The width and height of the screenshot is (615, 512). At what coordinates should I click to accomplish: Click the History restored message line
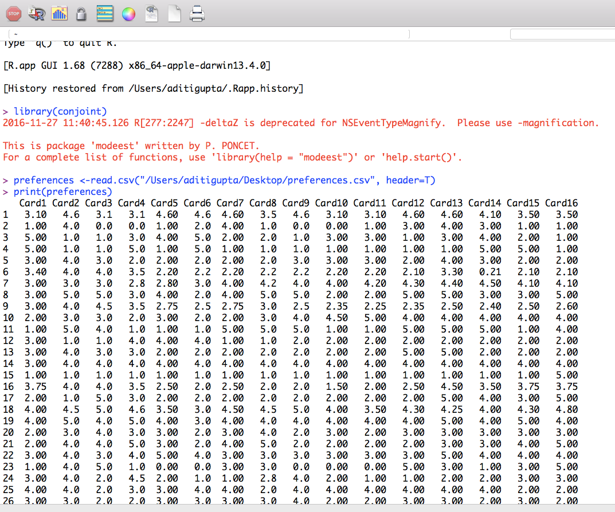click(x=154, y=89)
